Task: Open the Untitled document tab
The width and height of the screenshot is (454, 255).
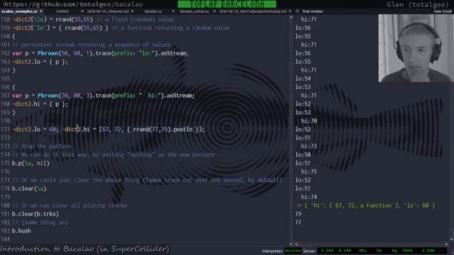Action: [x=62, y=11]
